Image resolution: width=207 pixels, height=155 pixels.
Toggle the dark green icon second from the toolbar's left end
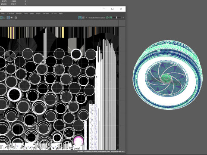coord(4,18)
